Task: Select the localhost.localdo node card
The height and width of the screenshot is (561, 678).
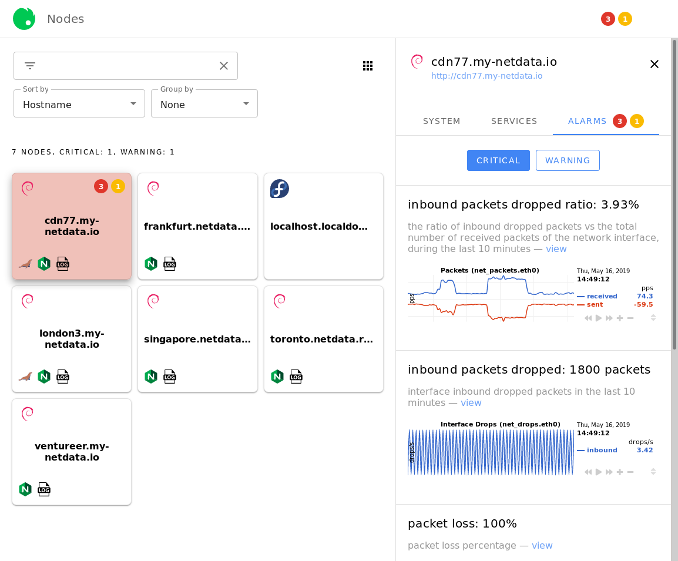Action: pos(324,226)
